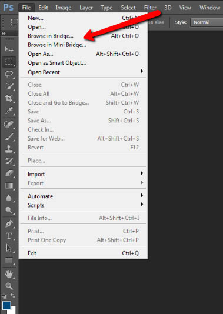The height and width of the screenshot is (314, 223).
Task: Select the Blur tool
Action: [9, 198]
